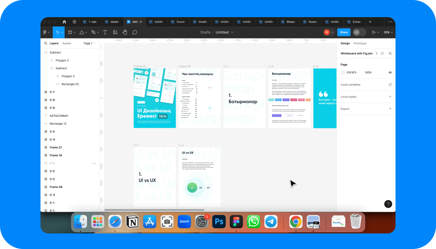Toggle Dev Mode switch
Screen dimensions: 436x249
point(359,32)
